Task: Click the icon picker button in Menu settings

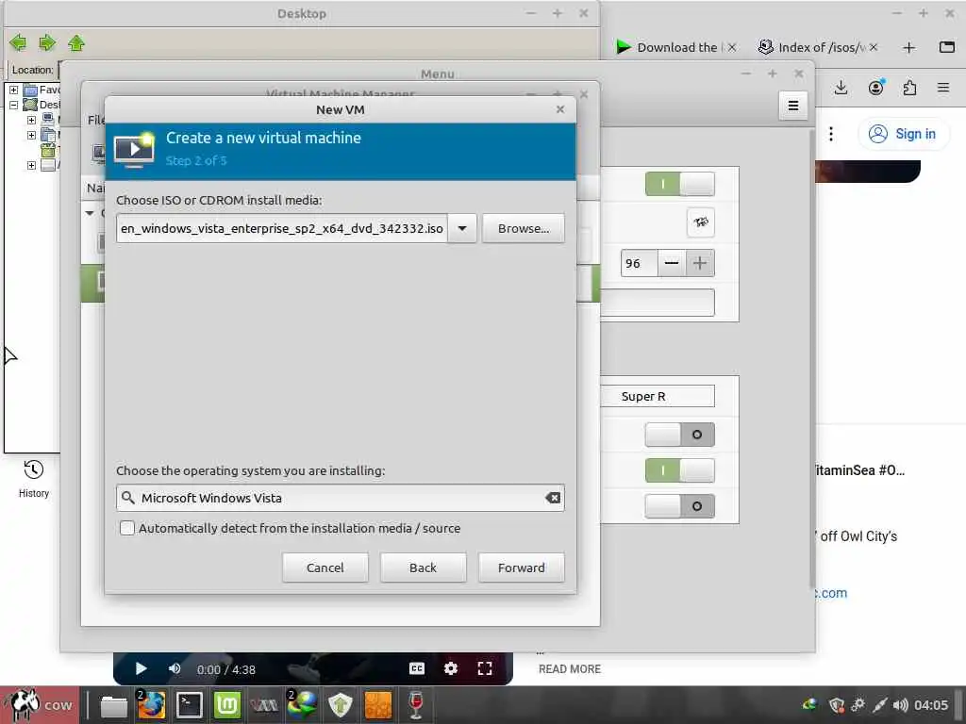Action: point(701,222)
